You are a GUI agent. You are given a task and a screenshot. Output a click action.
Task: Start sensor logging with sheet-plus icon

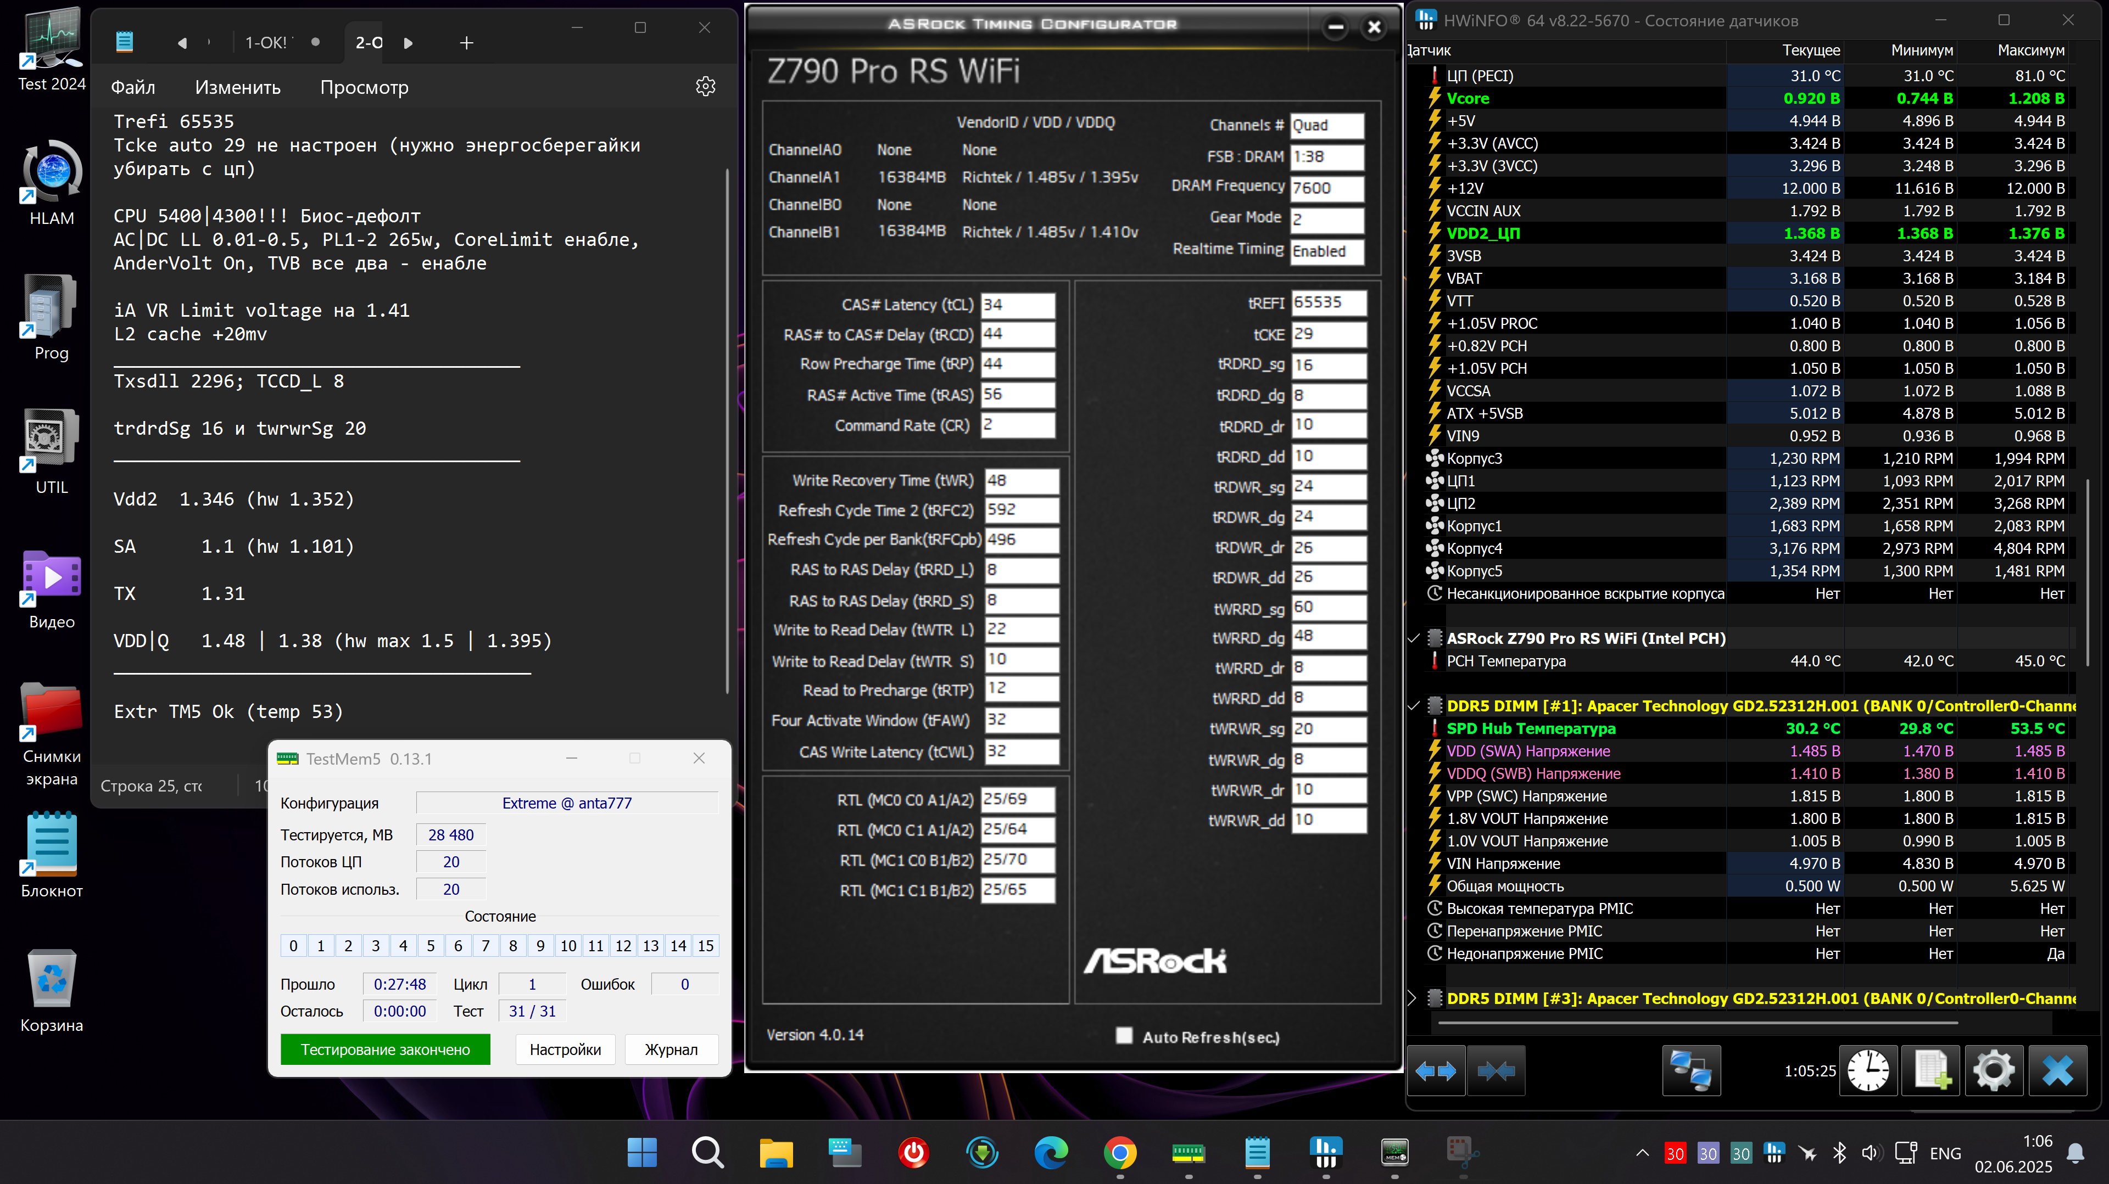pyautogui.click(x=1932, y=1070)
